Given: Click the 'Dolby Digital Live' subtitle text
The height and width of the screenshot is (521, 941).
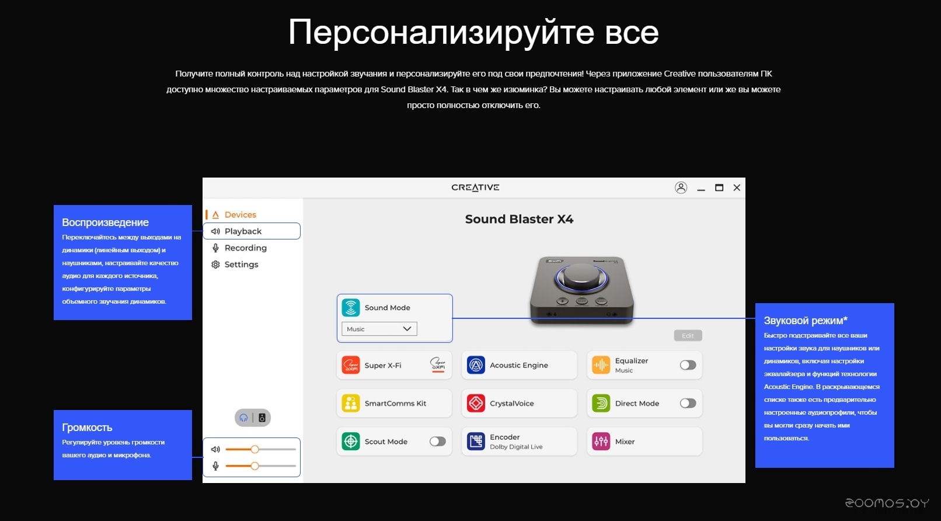Looking at the screenshot, I should pos(516,447).
